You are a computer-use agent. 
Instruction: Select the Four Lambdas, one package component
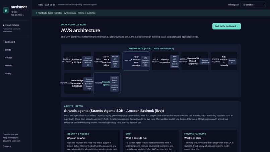(x=136, y=61)
